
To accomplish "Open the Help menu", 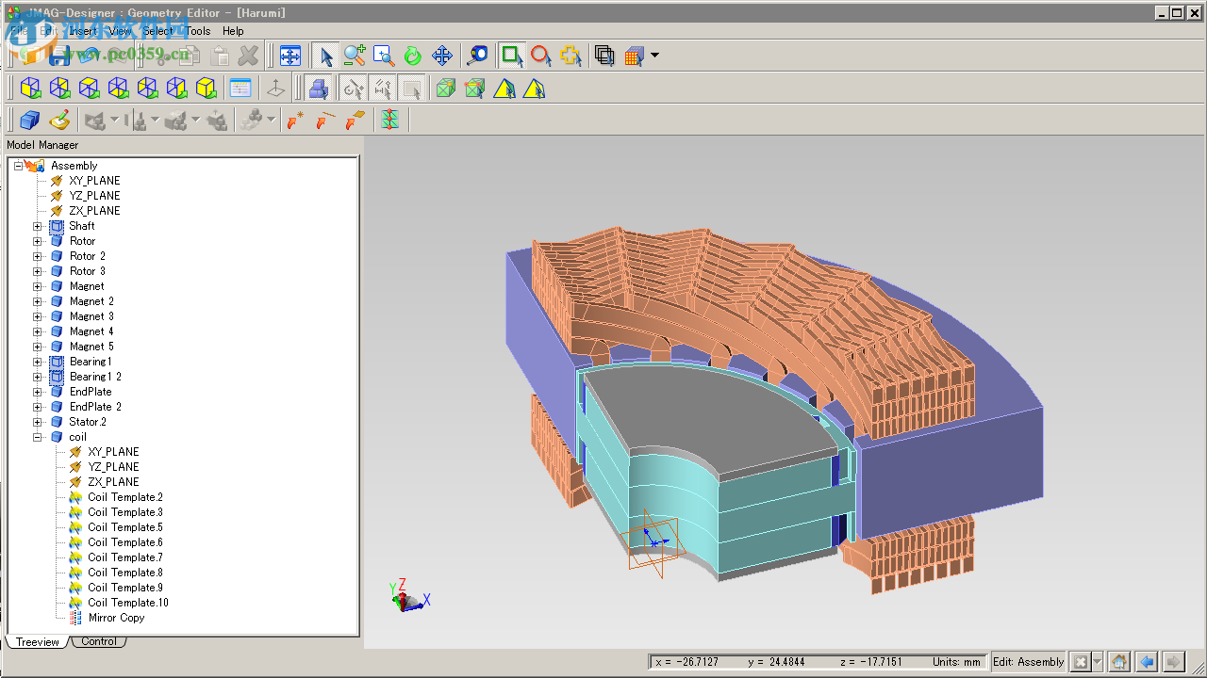I will tap(233, 31).
